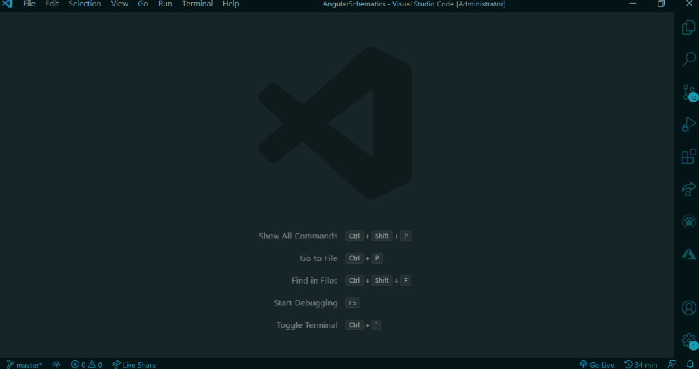Screen dimensions: 699x369
Task: Open the Extensions view
Action: point(689,157)
